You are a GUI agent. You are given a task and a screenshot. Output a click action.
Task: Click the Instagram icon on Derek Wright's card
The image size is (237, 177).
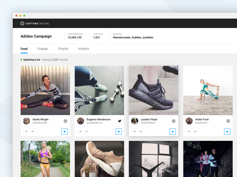[65, 121]
